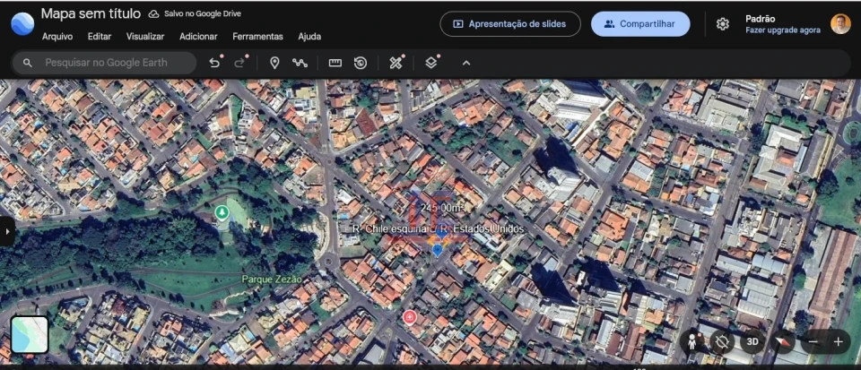Expand the left side panel arrow

(7, 230)
